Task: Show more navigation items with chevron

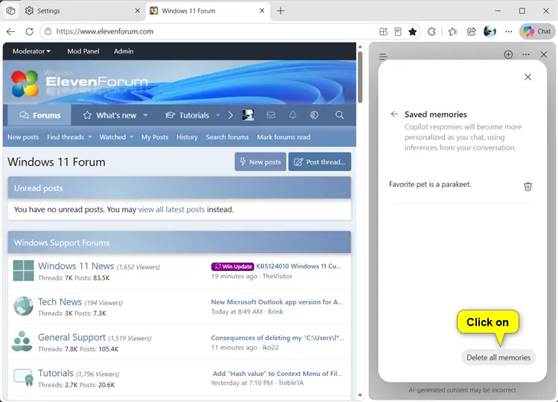Action: pyautogui.click(x=230, y=115)
